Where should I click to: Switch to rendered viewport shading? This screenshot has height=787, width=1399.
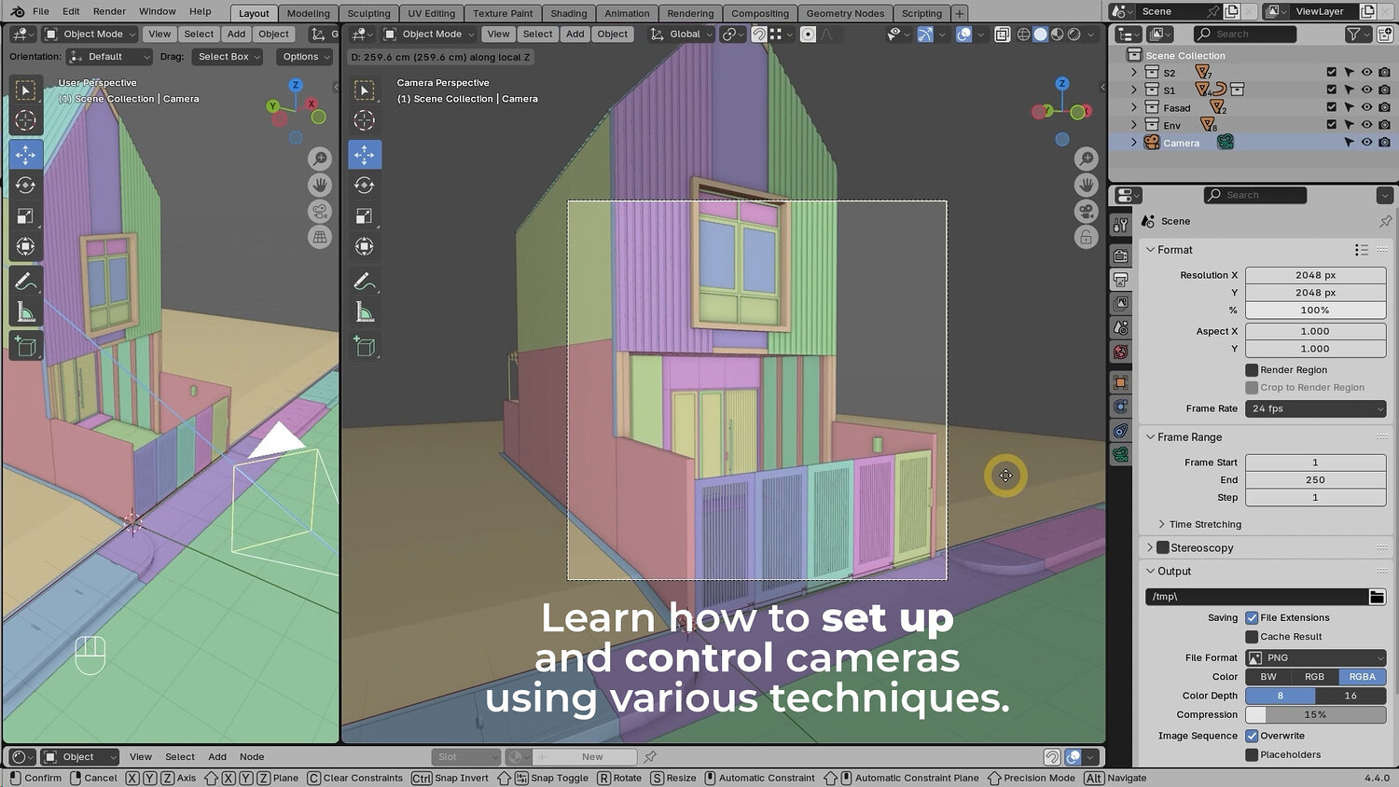(x=1073, y=35)
